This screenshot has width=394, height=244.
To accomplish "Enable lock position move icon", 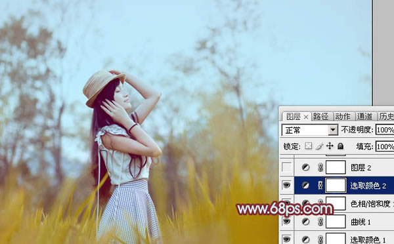I will click(330, 146).
